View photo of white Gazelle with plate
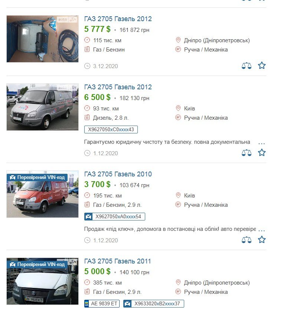Viewport: 296px width, 312px height. [x=42, y=281]
